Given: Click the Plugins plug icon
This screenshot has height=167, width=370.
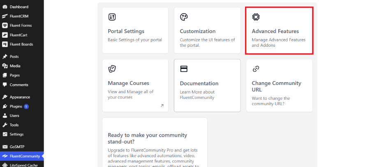Looking at the screenshot, I should point(5,106).
